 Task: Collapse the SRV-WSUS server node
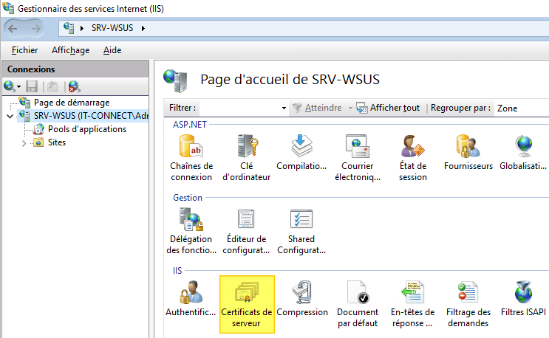(x=10, y=116)
